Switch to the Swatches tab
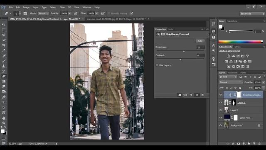266x150 pixels. click(x=232, y=21)
